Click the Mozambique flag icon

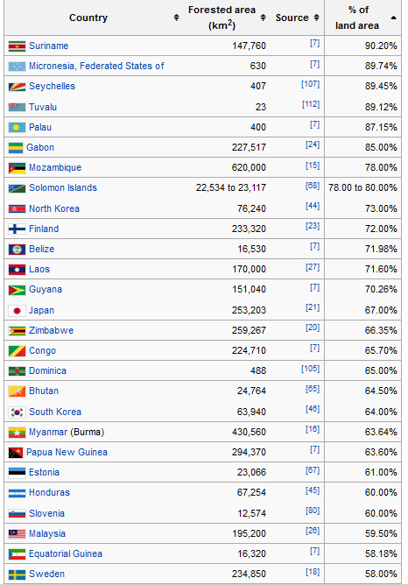[17, 168]
